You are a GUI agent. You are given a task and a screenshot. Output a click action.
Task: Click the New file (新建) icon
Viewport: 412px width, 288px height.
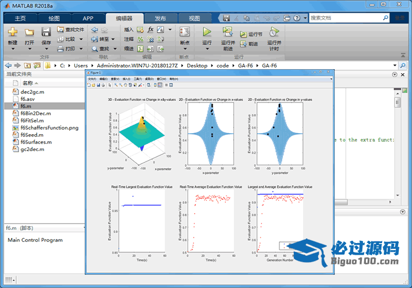13,32
